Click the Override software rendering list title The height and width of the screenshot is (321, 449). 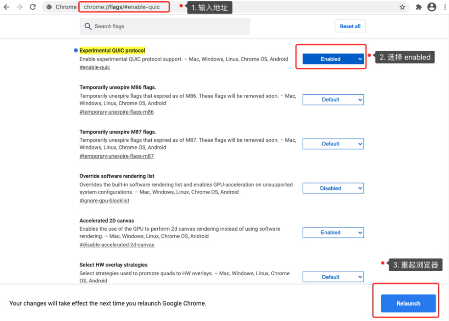(x=117, y=176)
